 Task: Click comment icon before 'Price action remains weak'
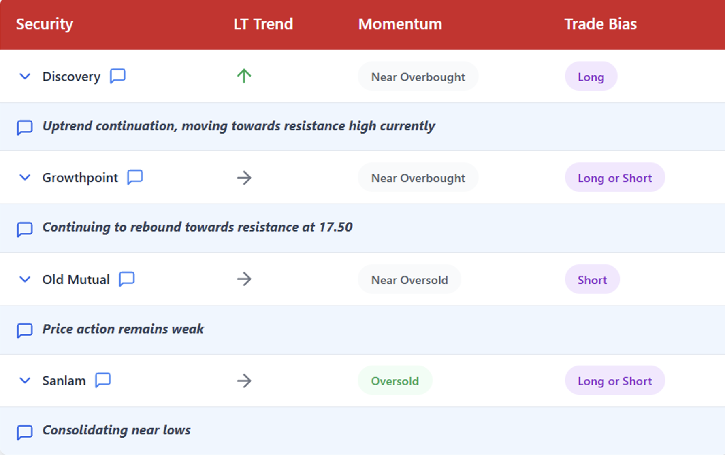(x=25, y=330)
